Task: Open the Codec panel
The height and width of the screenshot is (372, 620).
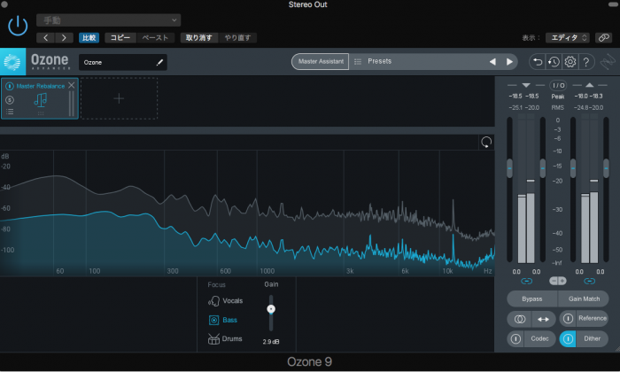Action: coord(539,339)
